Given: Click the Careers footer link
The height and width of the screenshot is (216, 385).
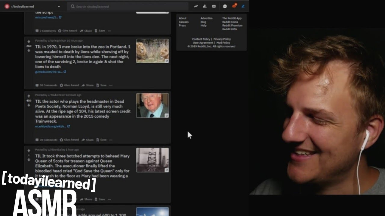Looking at the screenshot, I should coord(183,22).
